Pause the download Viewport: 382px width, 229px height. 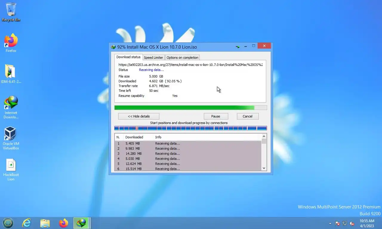pos(216,116)
